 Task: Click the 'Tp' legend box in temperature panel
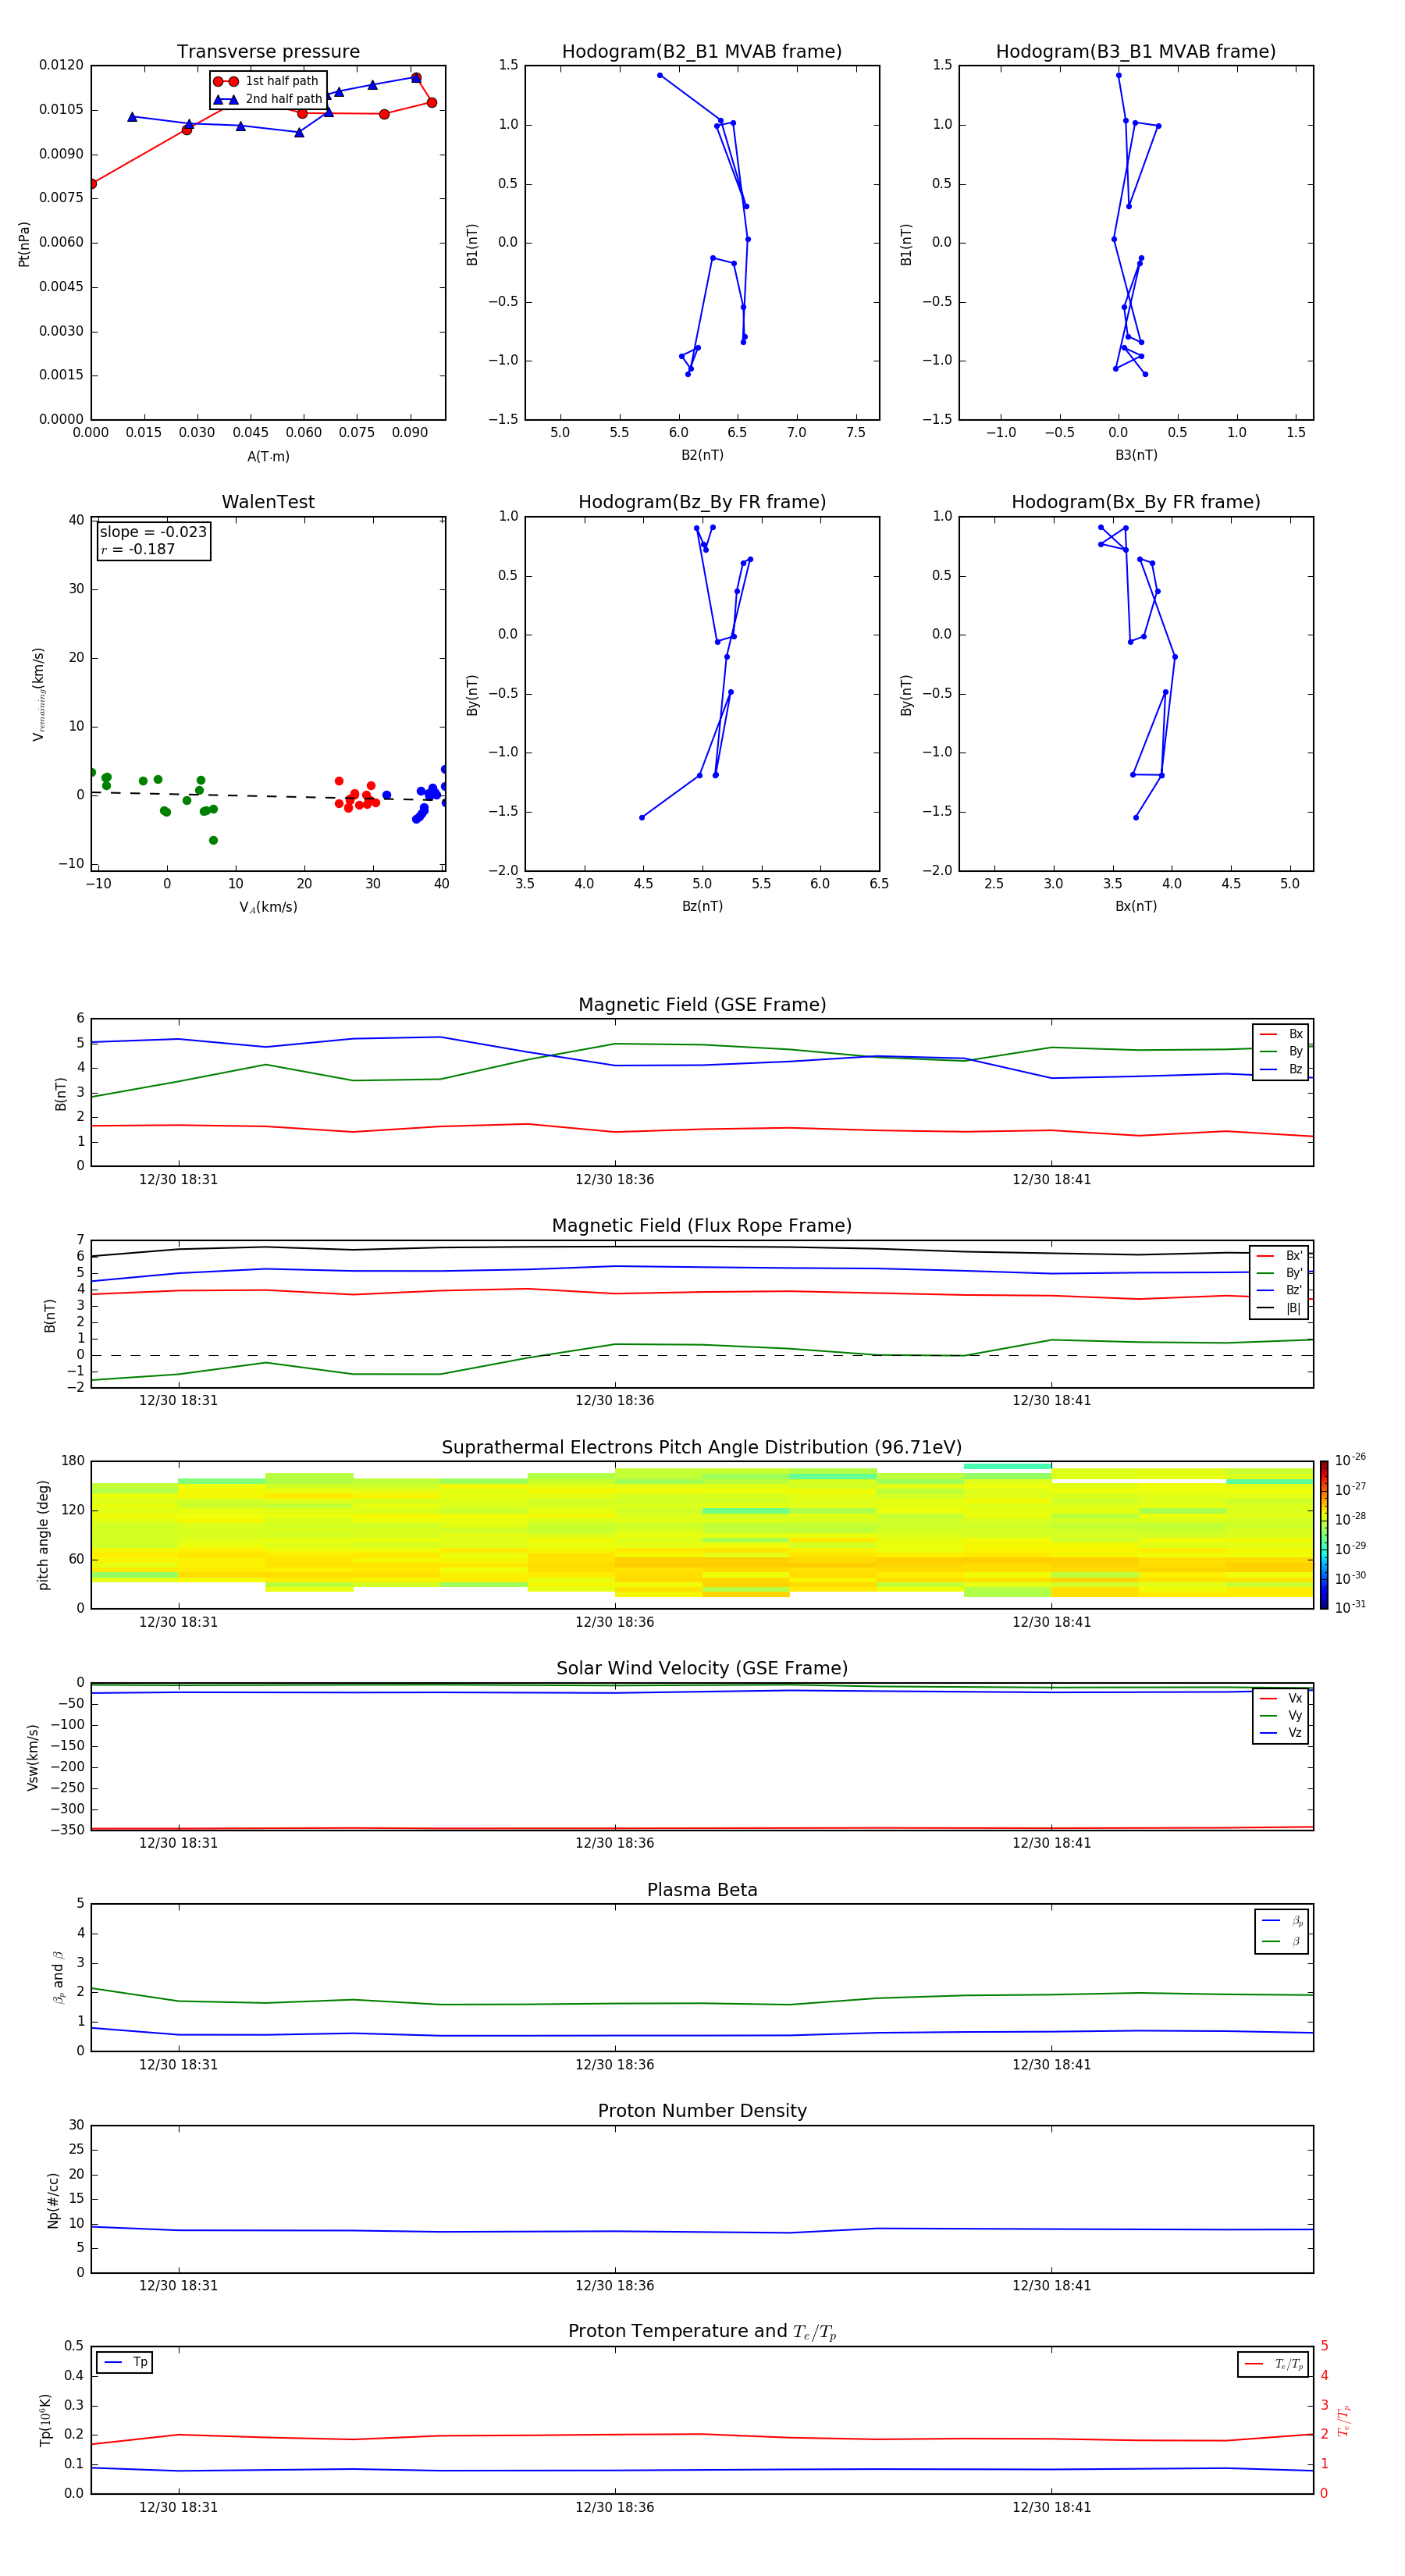click(124, 2362)
